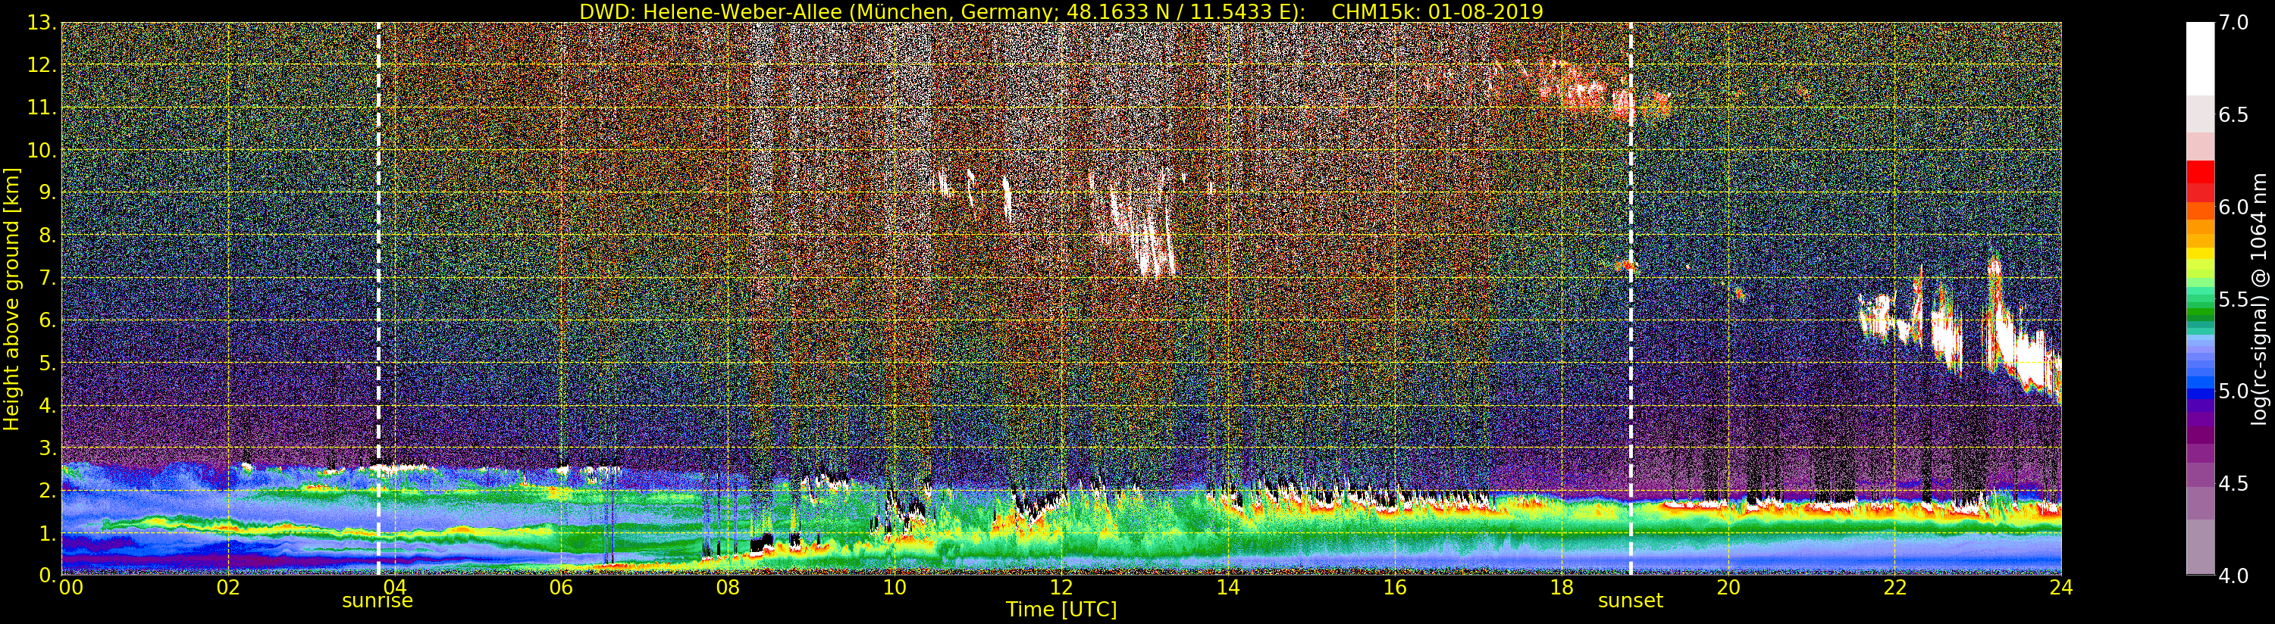Click the y-axis tick label '12.'
The height and width of the screenshot is (624, 2275).
[x=42, y=65]
